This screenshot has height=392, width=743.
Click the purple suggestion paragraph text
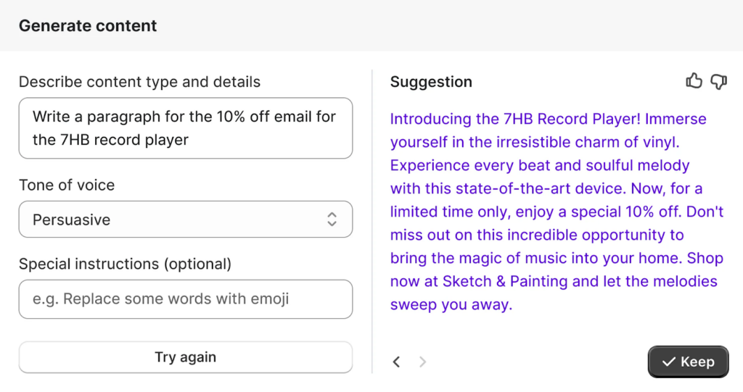(x=556, y=212)
